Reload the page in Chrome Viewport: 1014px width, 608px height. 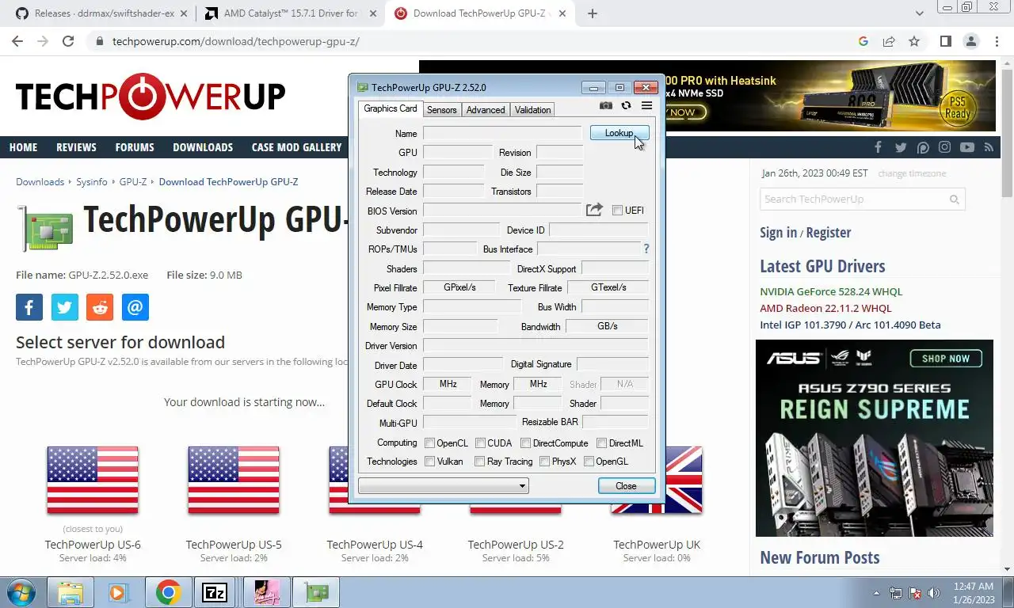68,41
